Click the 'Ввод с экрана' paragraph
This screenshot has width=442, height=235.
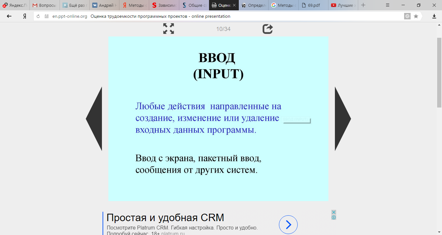[x=198, y=164]
